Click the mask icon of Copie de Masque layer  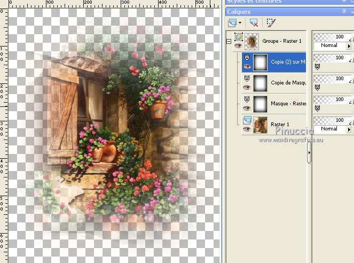(247, 79)
